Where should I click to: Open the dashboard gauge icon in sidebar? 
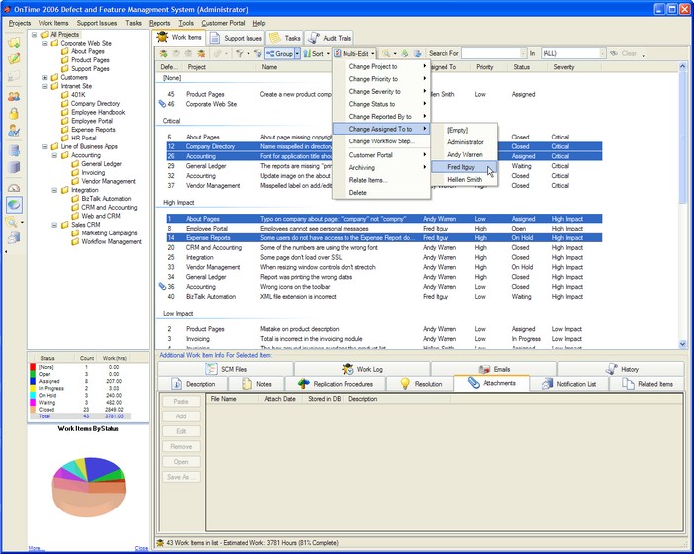pyautogui.click(x=14, y=188)
